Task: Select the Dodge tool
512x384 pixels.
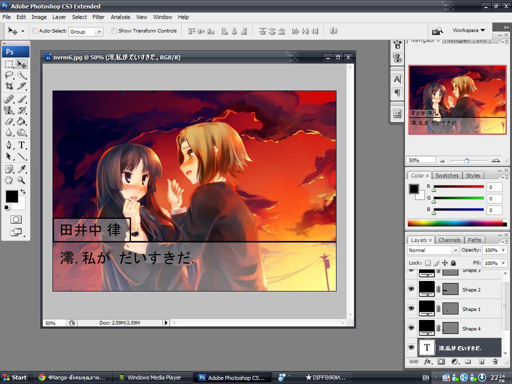Action: 21,132
